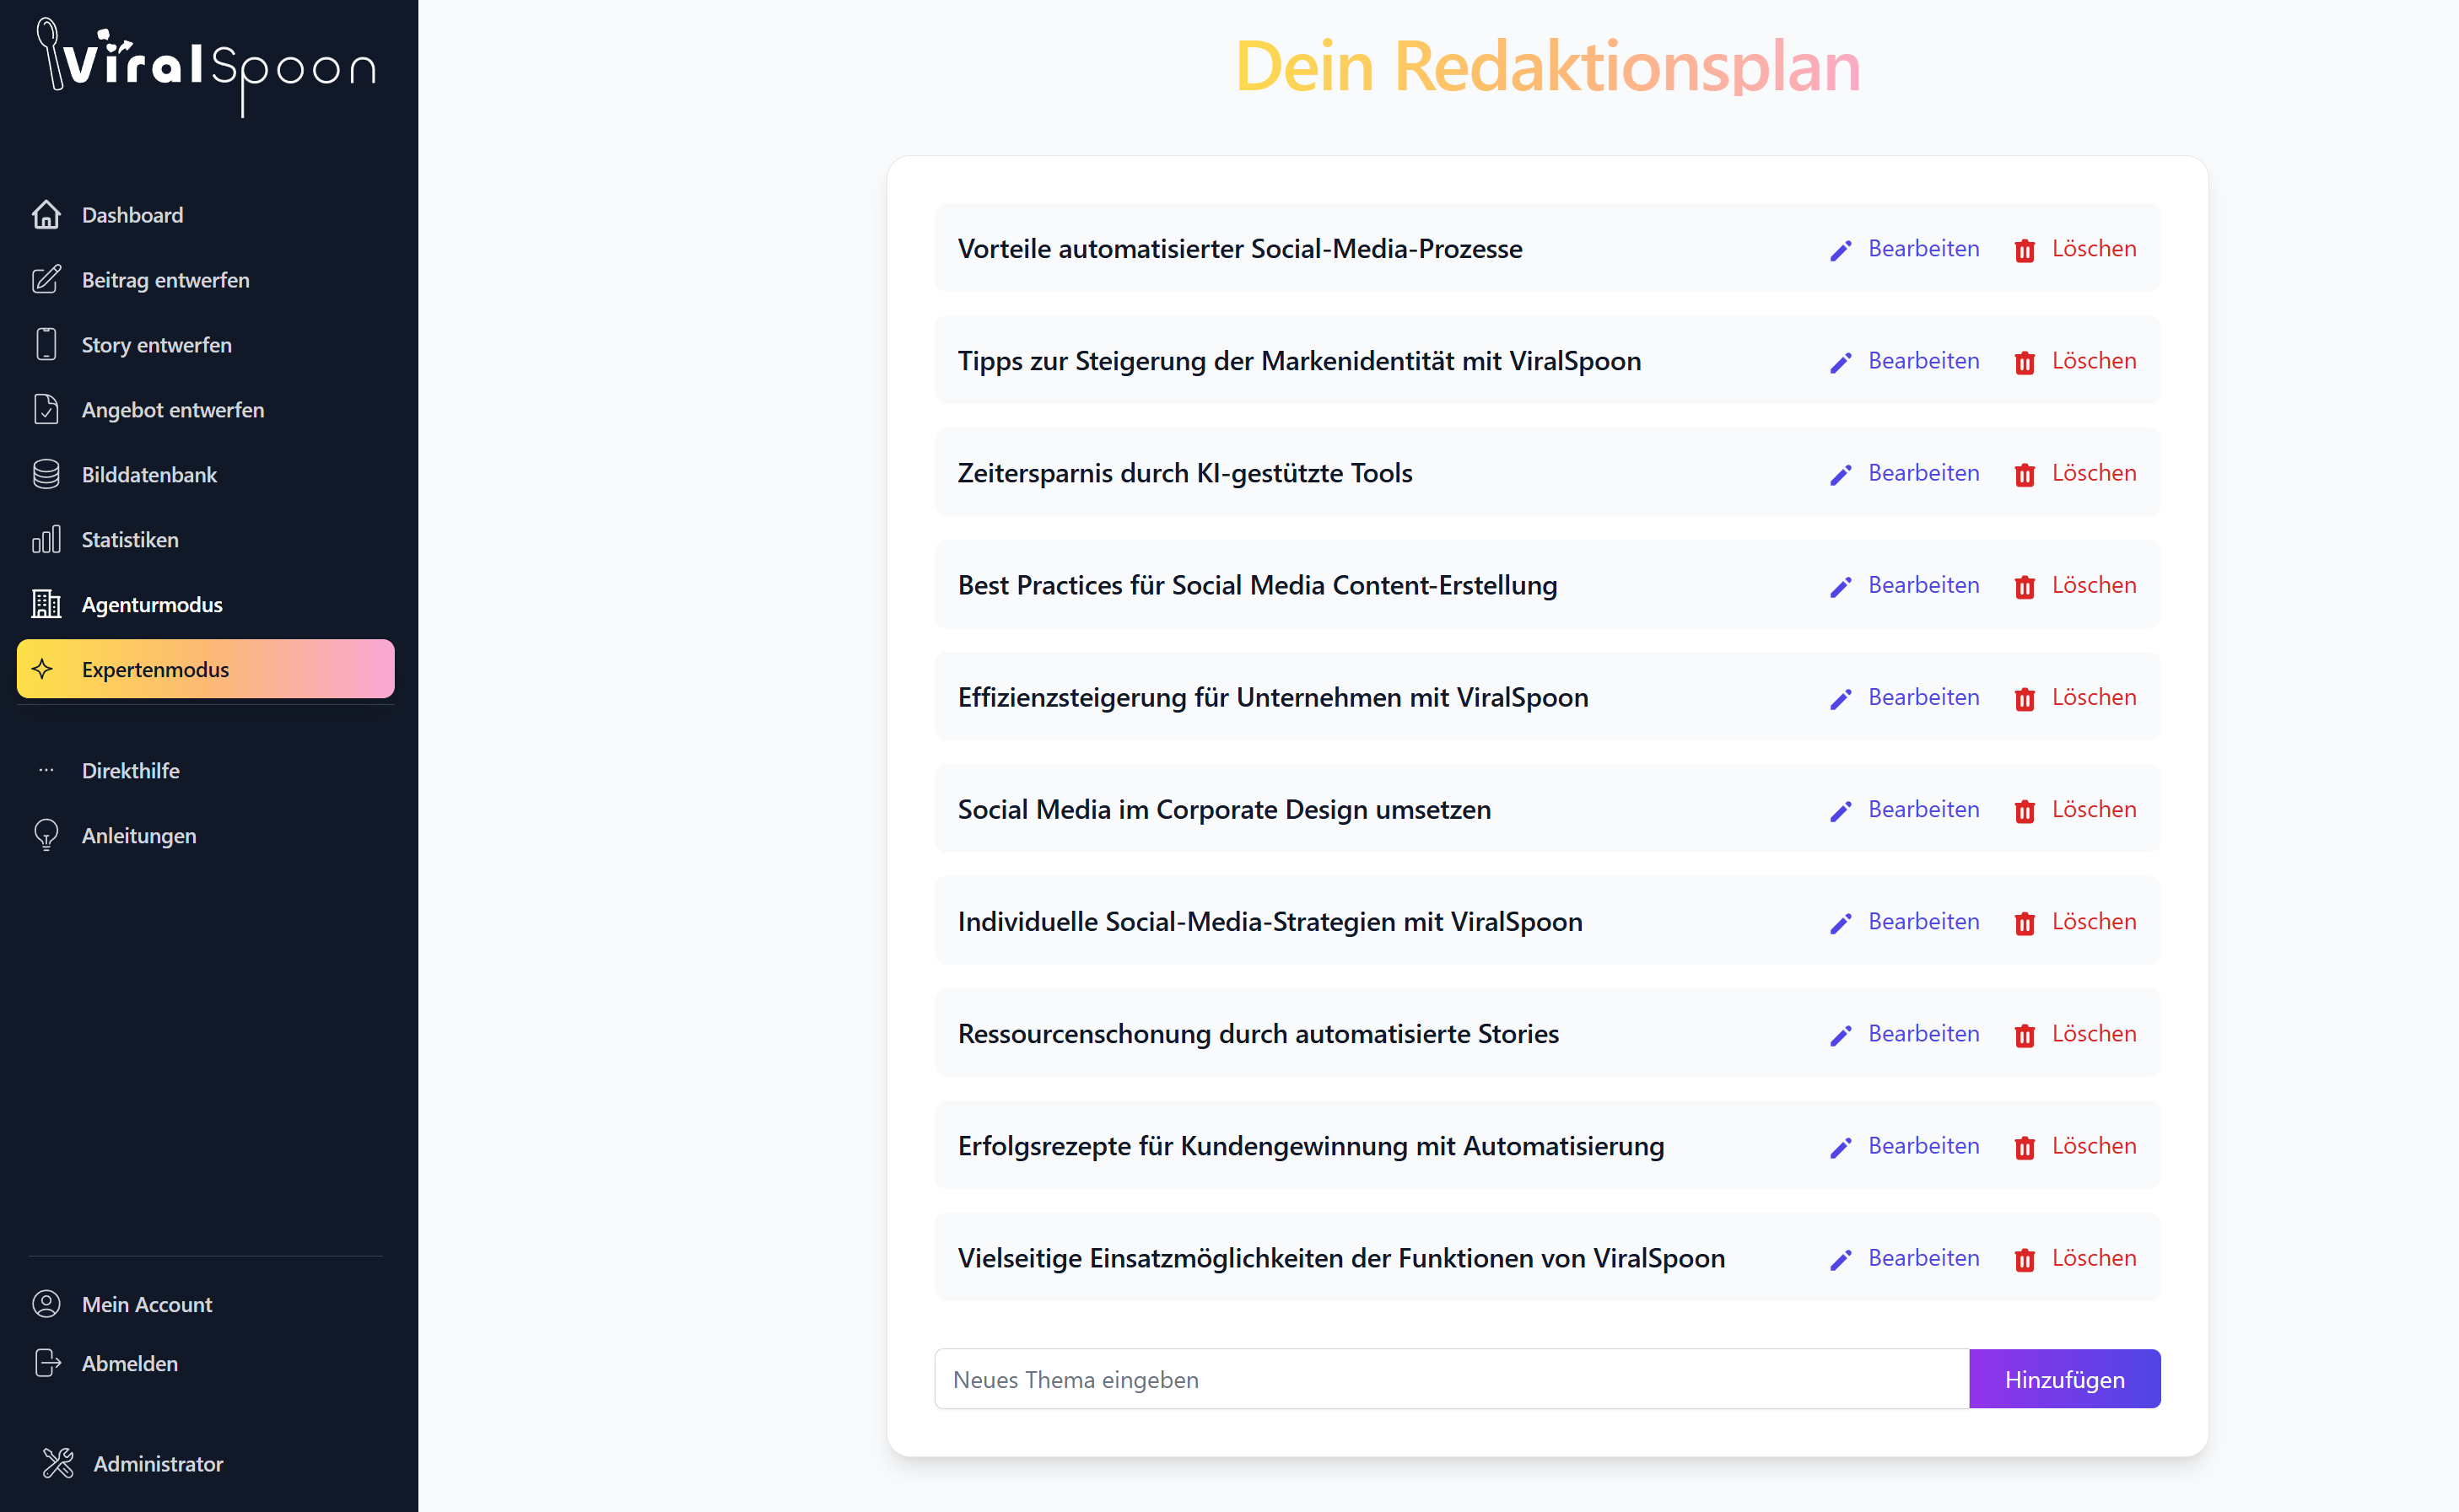The width and height of the screenshot is (2459, 1512).
Task: Click pencil icon for Erfolgsrezepte für Kundengewinnung row
Action: [1841, 1147]
